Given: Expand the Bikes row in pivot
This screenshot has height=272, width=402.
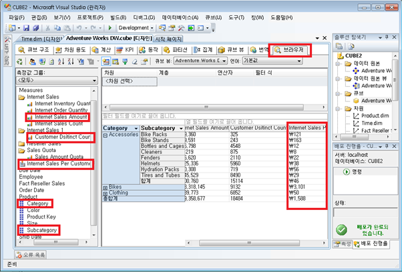Looking at the screenshot, I should (x=105, y=188).
